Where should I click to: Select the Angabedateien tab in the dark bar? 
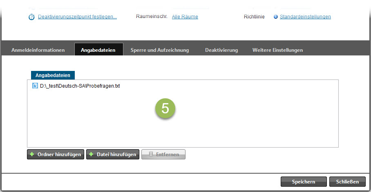(x=98, y=50)
